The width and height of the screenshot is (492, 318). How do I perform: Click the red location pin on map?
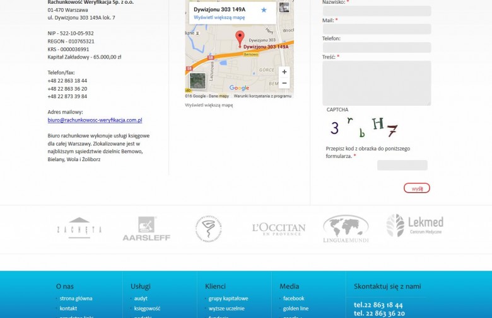click(240, 38)
